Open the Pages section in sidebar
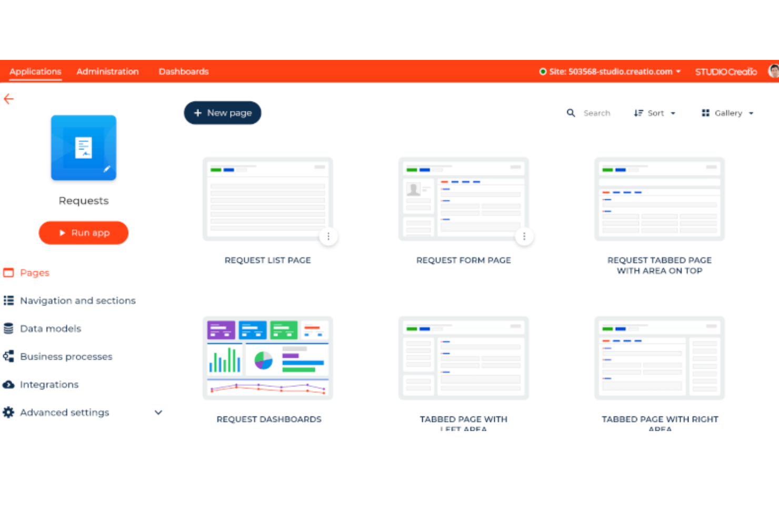The image size is (779, 519). 34,272
